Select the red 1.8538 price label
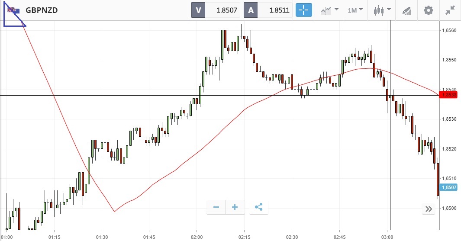Image resolution: width=461 pixels, height=241 pixels. tap(449, 95)
